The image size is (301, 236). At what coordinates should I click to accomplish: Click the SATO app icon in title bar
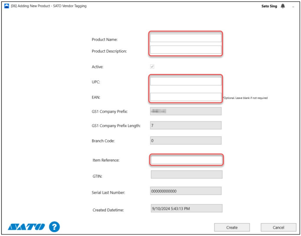[x=7, y=6]
